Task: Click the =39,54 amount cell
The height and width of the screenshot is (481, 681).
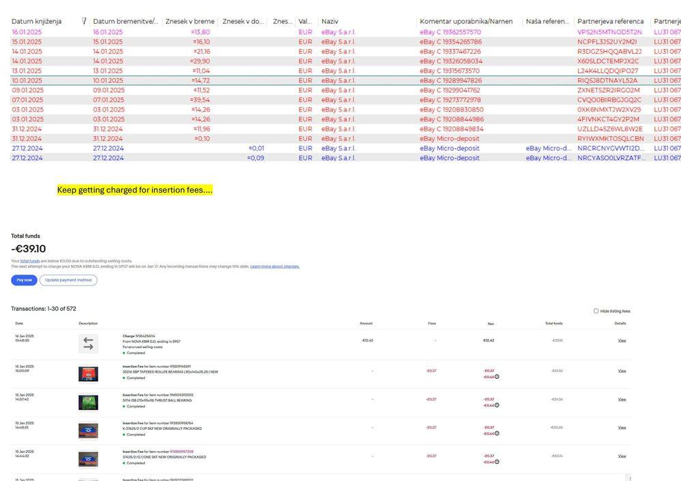Action: (200, 99)
